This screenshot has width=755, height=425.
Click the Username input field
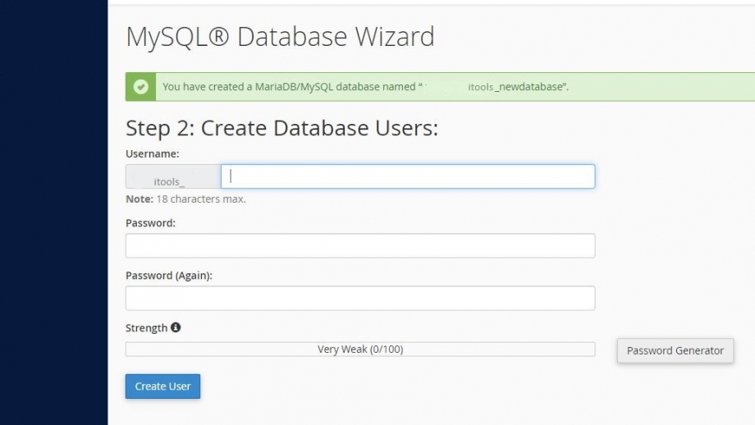click(x=408, y=176)
